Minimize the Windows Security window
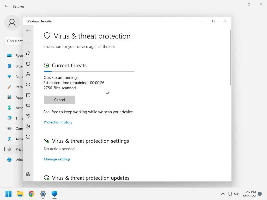This screenshot has height=200, width=267. tap(202, 21)
